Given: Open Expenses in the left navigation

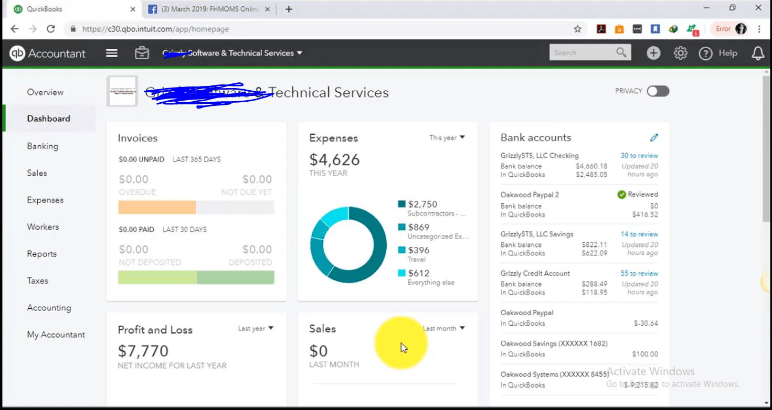Looking at the screenshot, I should pyautogui.click(x=45, y=200).
